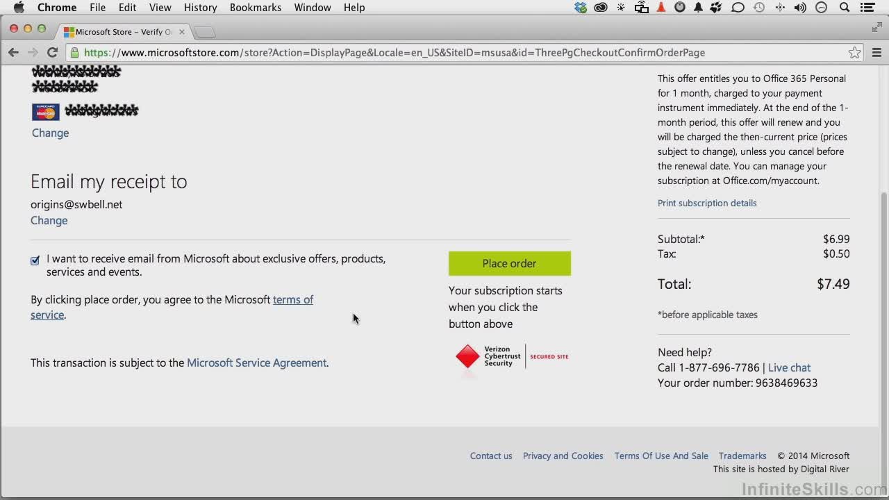Screen dimensions: 889x500
Task: Open the Live chat link
Action: [x=789, y=367]
